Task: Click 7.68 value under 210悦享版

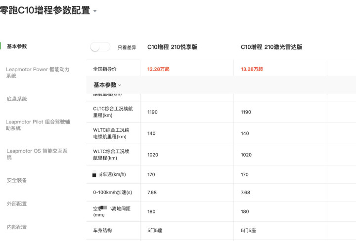Action: tap(152, 193)
